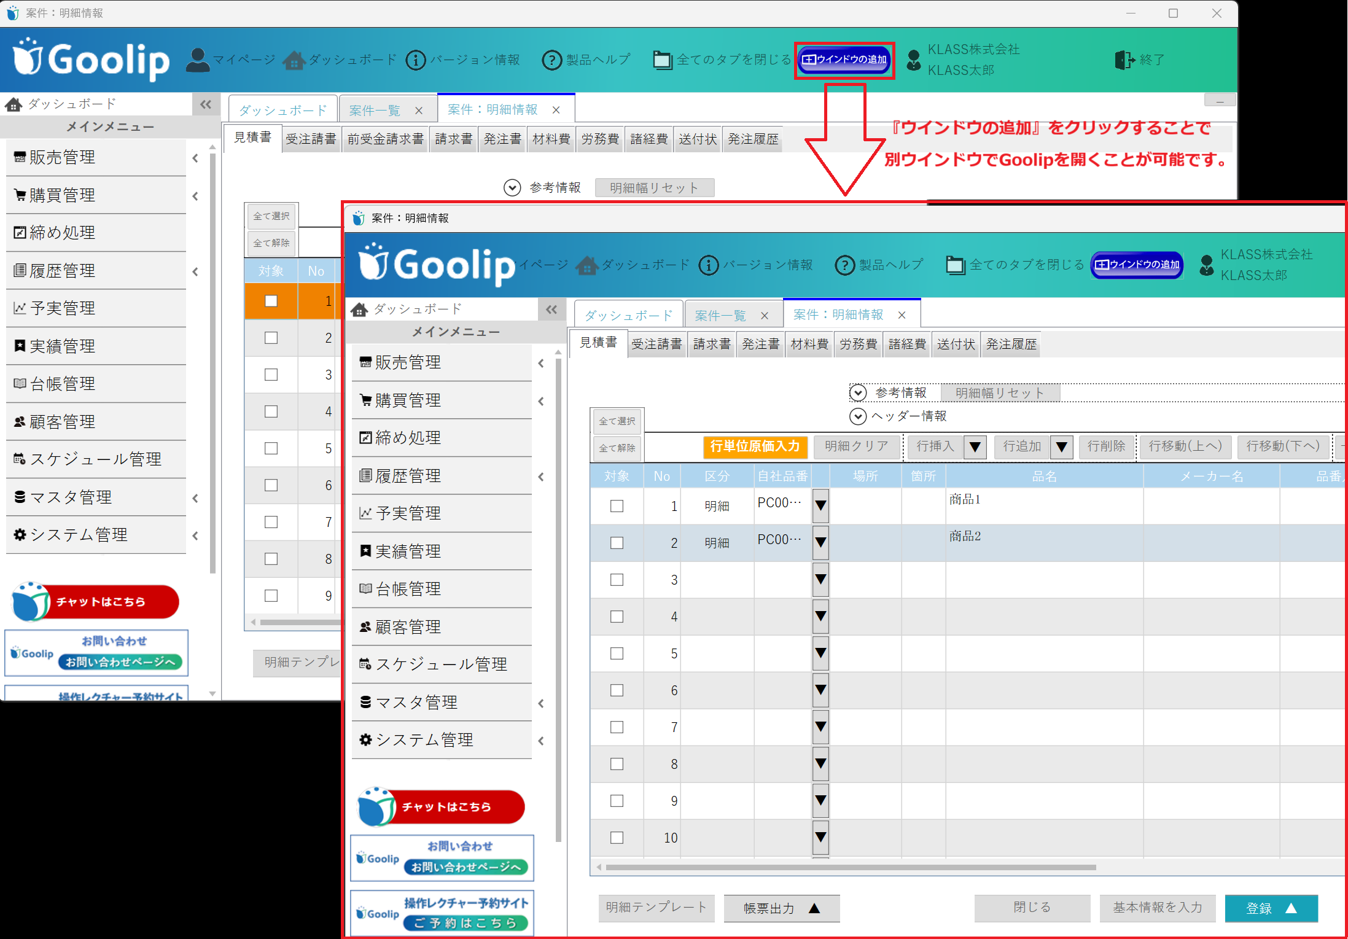This screenshot has height=939, width=1348.
Task: Open 予実管理 in the left main menu
Action: pyautogui.click(x=63, y=308)
